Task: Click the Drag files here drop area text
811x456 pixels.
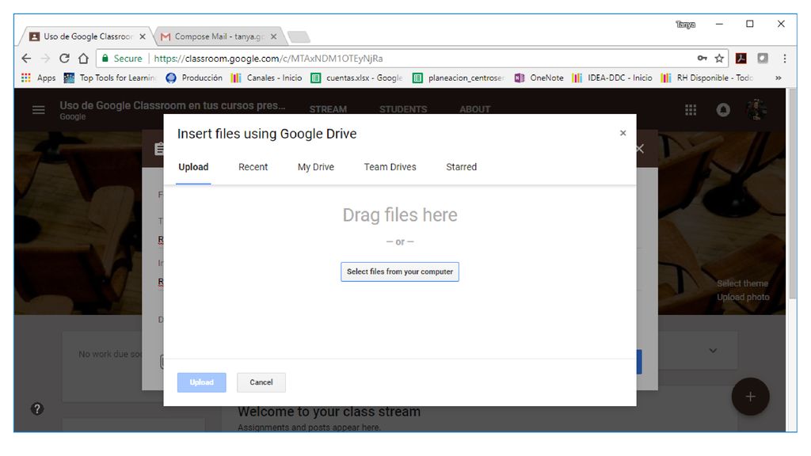Action: 400,215
